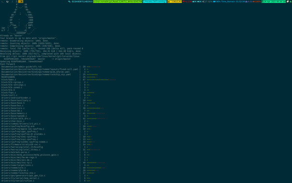Click the CPU 27.32% indicator
292x183 pixels.
(x=207, y=1)
